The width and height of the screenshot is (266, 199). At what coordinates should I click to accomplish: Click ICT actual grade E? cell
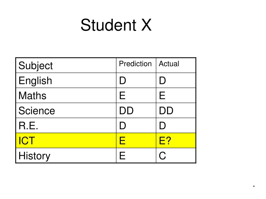tap(176, 140)
